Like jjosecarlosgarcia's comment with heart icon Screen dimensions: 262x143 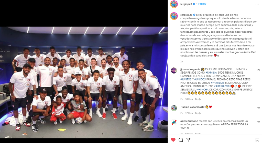pos(258,70)
